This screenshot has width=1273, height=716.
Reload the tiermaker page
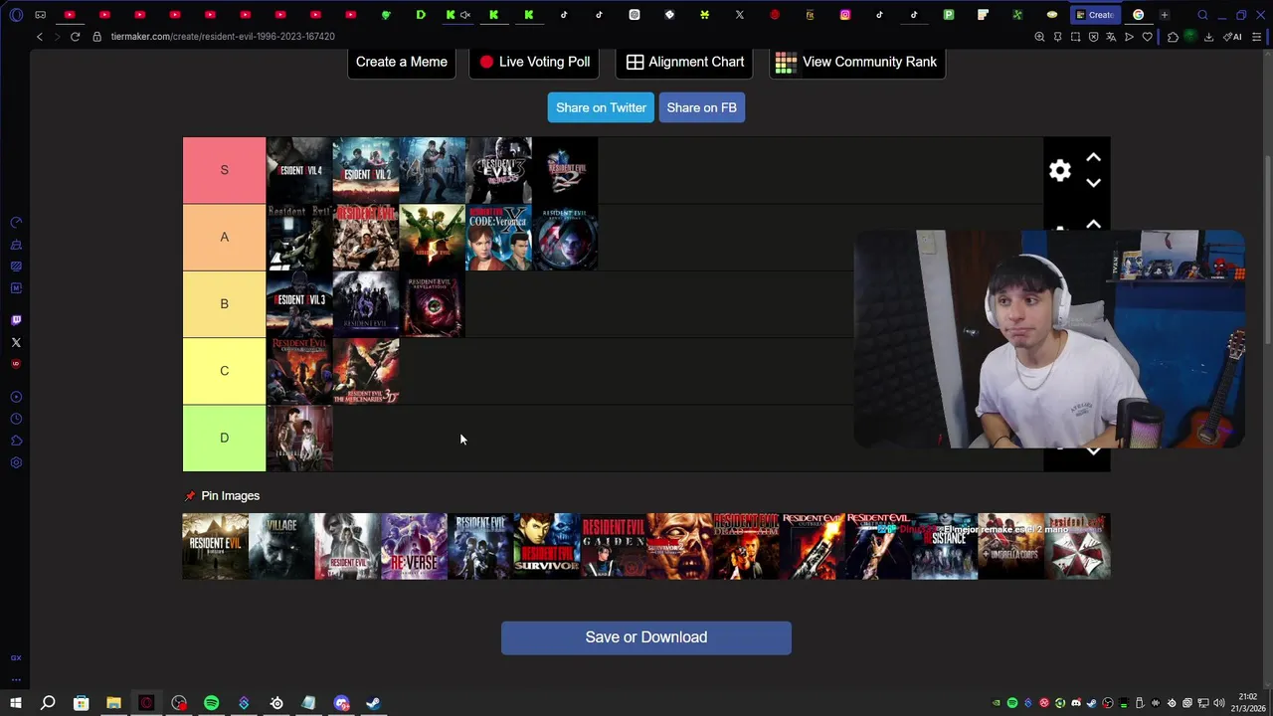coord(75,37)
